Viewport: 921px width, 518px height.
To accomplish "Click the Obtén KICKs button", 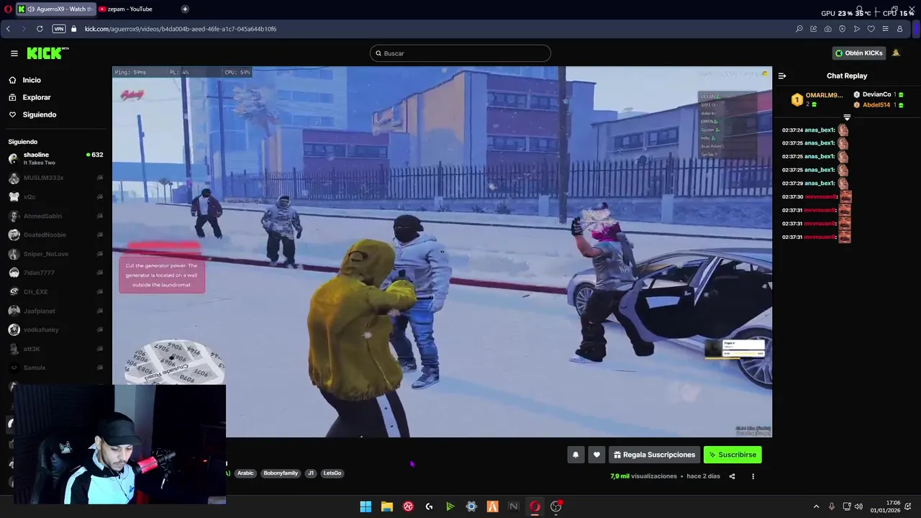I will click(858, 53).
